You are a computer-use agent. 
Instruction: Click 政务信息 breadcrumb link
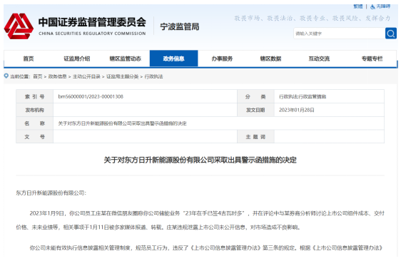[x=58, y=76]
